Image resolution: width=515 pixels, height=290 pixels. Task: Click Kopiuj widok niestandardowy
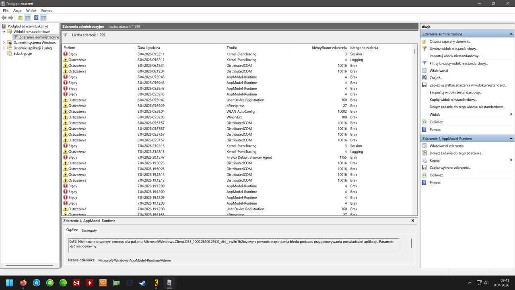click(x=453, y=99)
